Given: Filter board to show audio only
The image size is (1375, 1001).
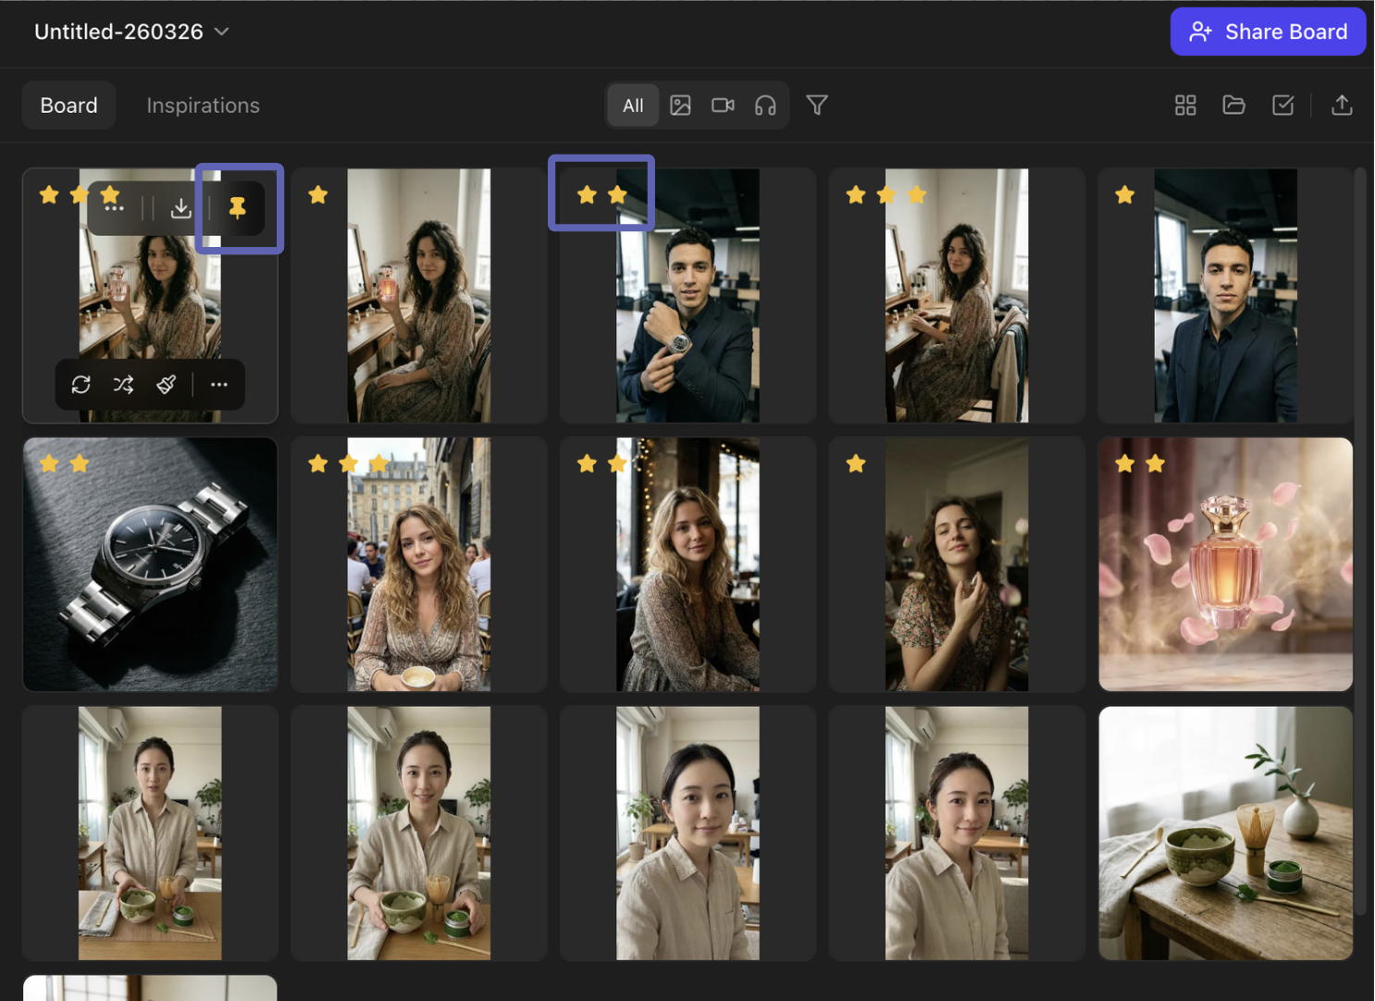Looking at the screenshot, I should (765, 105).
